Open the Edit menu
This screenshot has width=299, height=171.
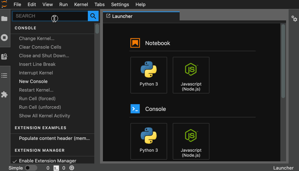pyautogui.click(x=32, y=4)
